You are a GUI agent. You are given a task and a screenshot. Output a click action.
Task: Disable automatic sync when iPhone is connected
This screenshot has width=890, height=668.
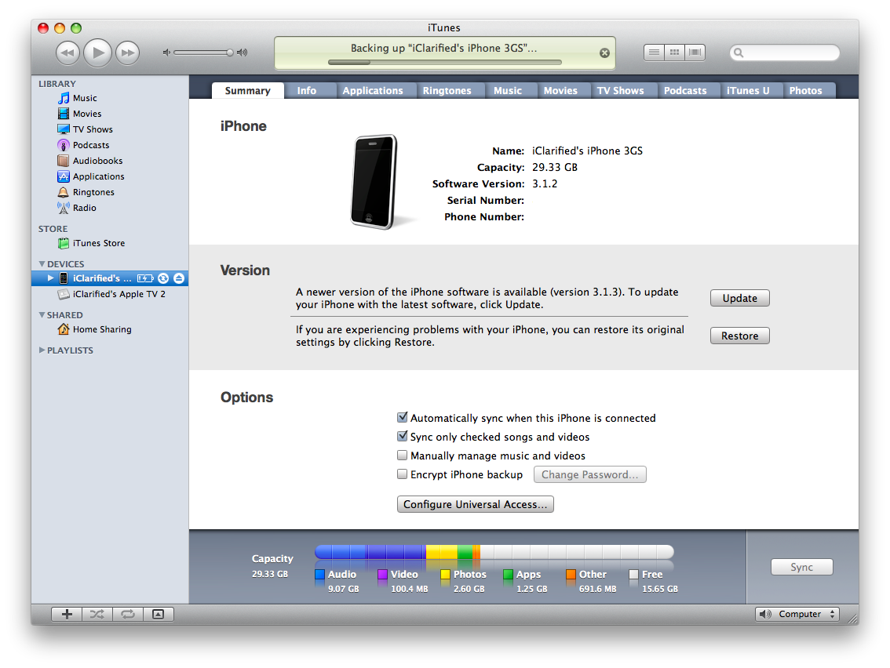(x=403, y=418)
